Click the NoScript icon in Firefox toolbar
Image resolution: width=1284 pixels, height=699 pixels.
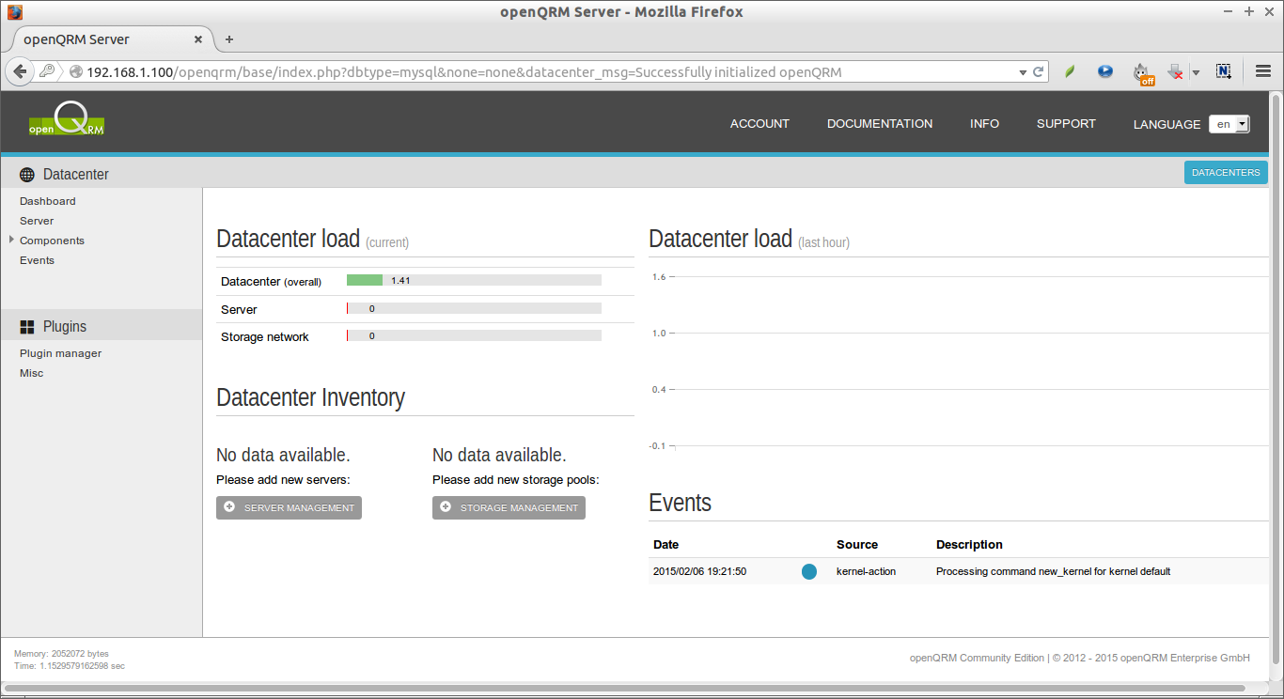[x=1223, y=70]
